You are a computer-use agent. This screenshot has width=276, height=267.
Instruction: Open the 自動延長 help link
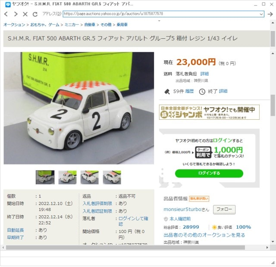(16, 230)
